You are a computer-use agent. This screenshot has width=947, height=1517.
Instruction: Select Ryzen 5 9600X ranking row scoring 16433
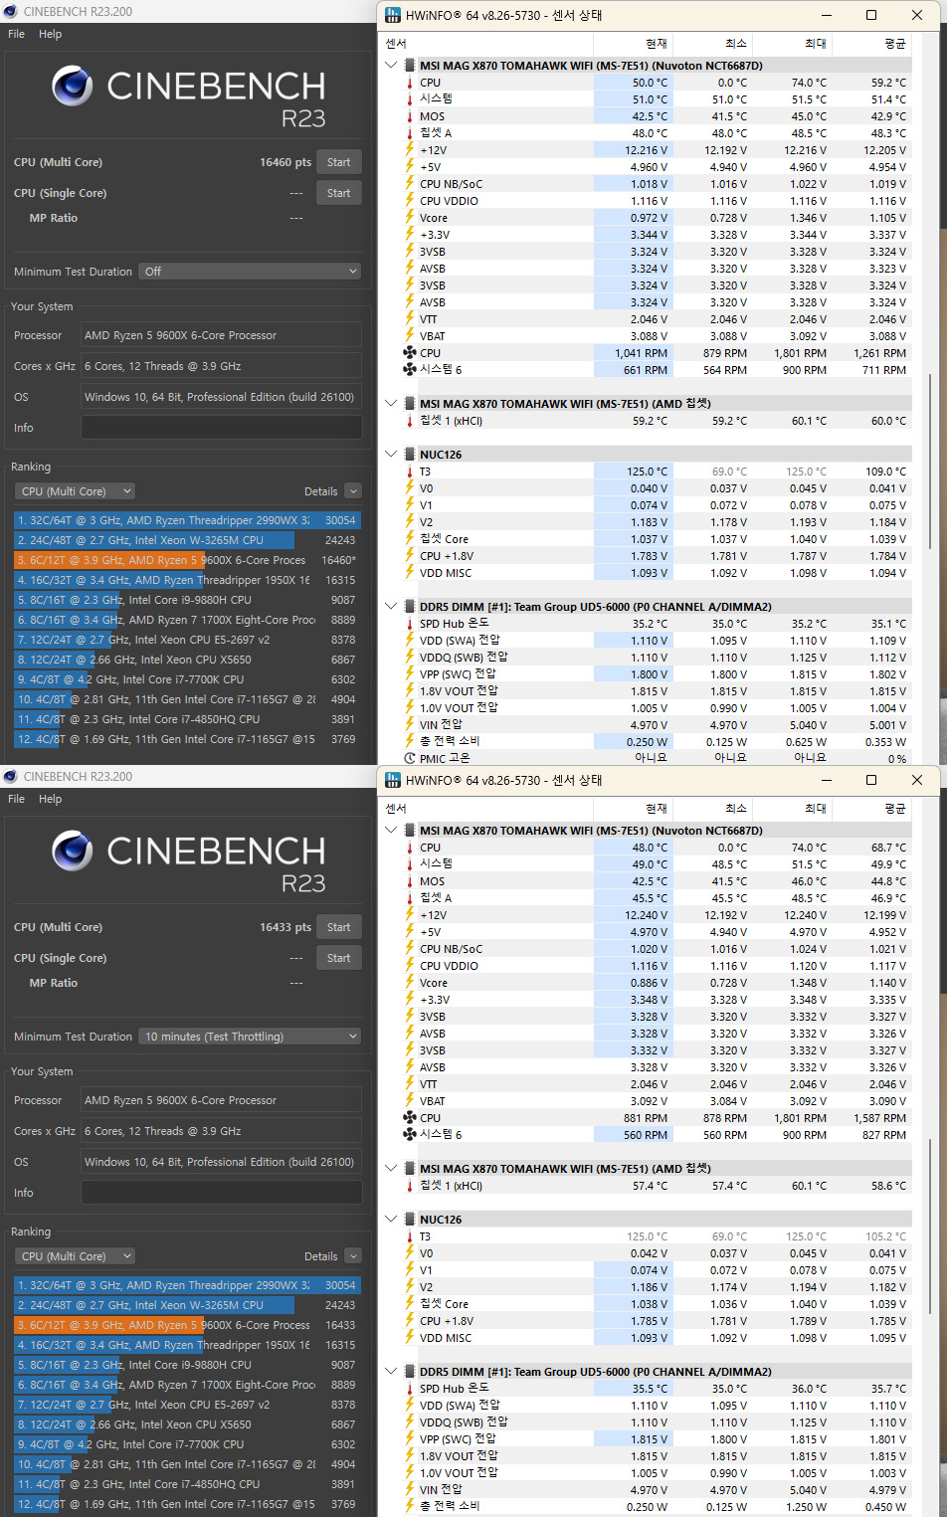point(186,1325)
